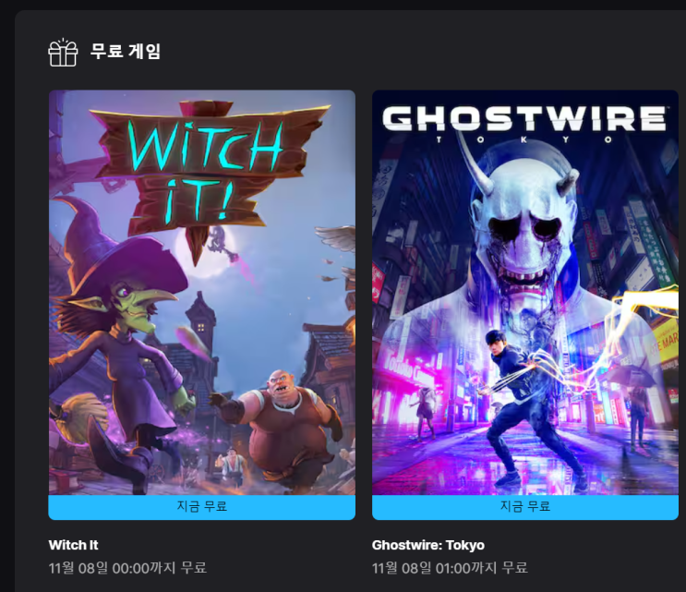Click the 11월 08일 00:00까지 무료 text
The width and height of the screenshot is (686, 592).
click(x=127, y=568)
